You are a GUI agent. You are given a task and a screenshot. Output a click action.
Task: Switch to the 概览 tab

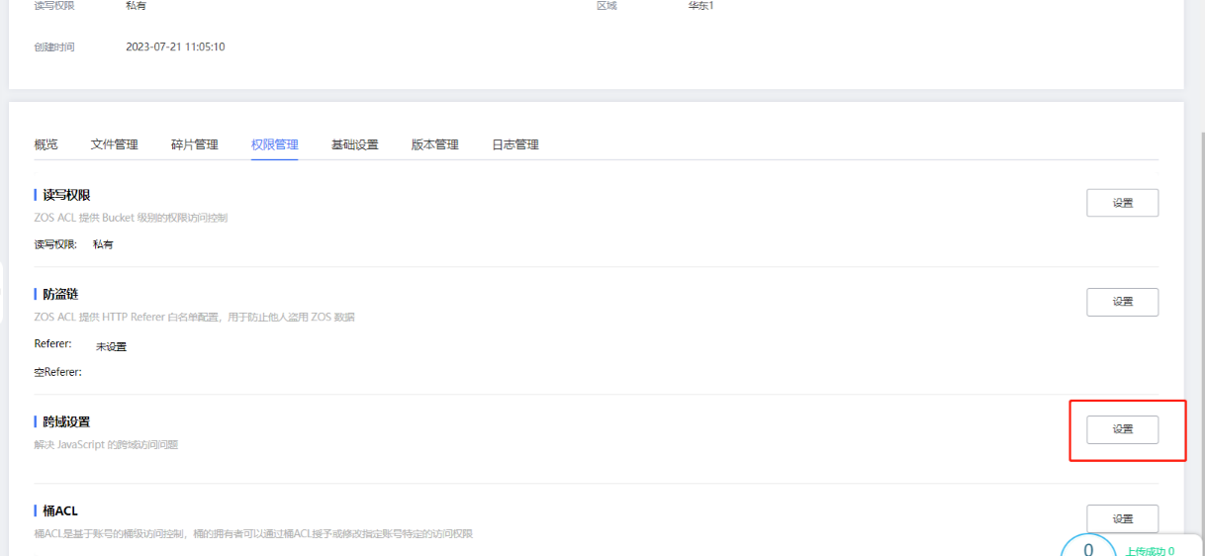click(46, 144)
